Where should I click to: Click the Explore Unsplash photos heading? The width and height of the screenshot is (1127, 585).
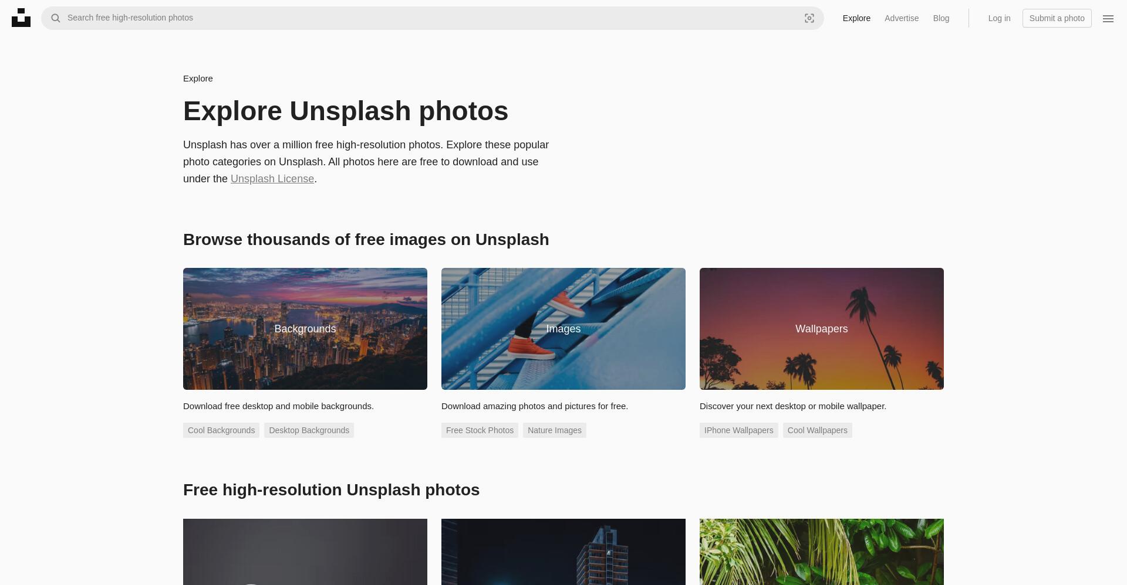[x=346, y=111]
